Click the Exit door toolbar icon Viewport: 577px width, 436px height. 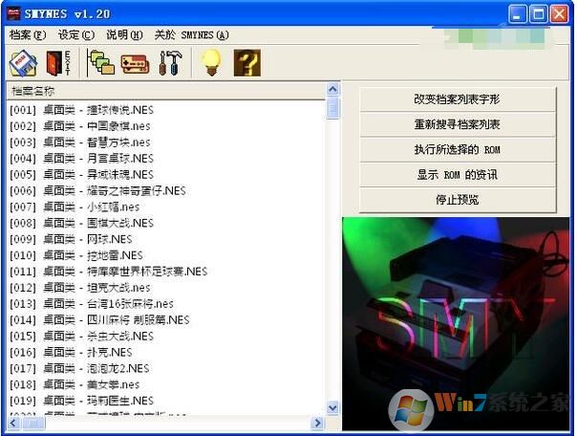pos(56,63)
